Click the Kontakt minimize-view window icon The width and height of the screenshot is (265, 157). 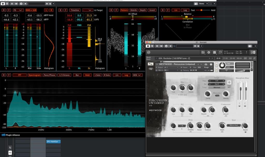click(220, 52)
